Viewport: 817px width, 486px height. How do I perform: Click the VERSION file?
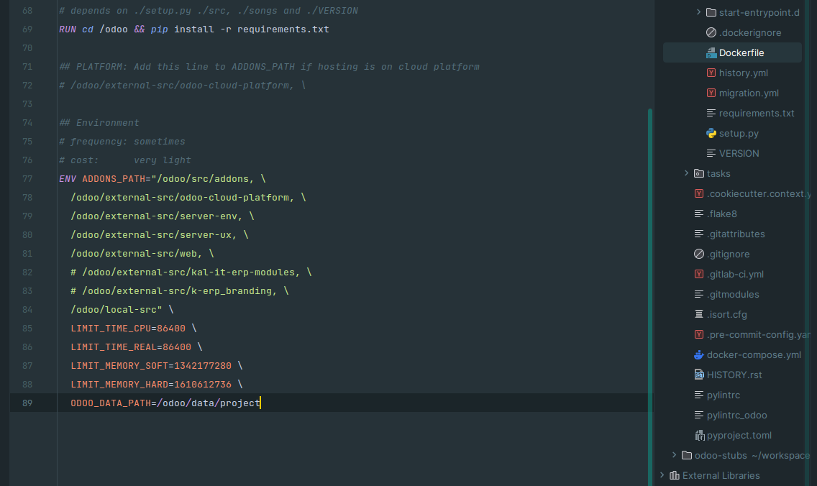[739, 153]
